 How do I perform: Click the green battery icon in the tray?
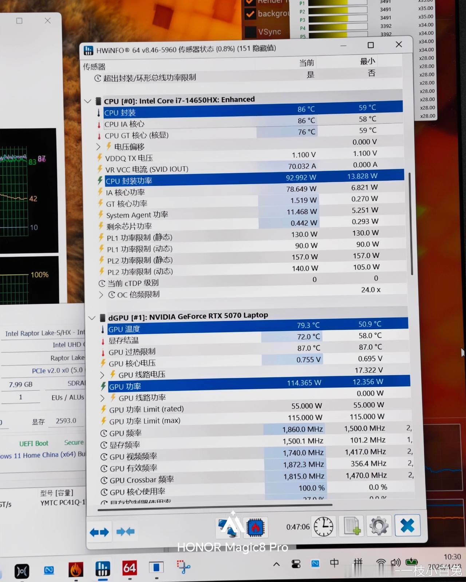click(411, 562)
